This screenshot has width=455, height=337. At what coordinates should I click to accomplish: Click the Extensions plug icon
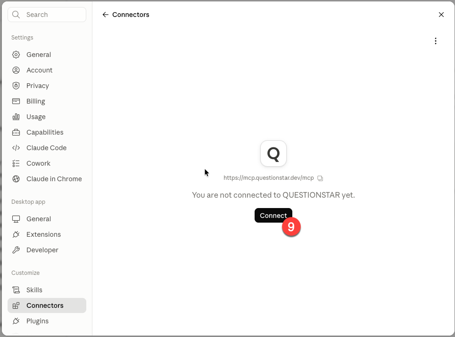pyautogui.click(x=16, y=234)
